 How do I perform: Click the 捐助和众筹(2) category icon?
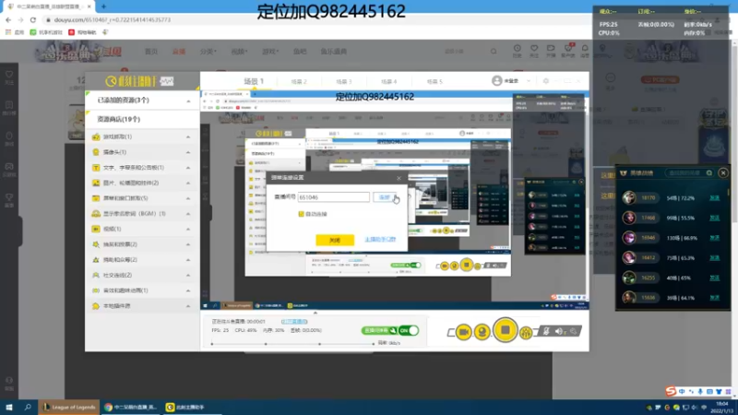point(96,260)
